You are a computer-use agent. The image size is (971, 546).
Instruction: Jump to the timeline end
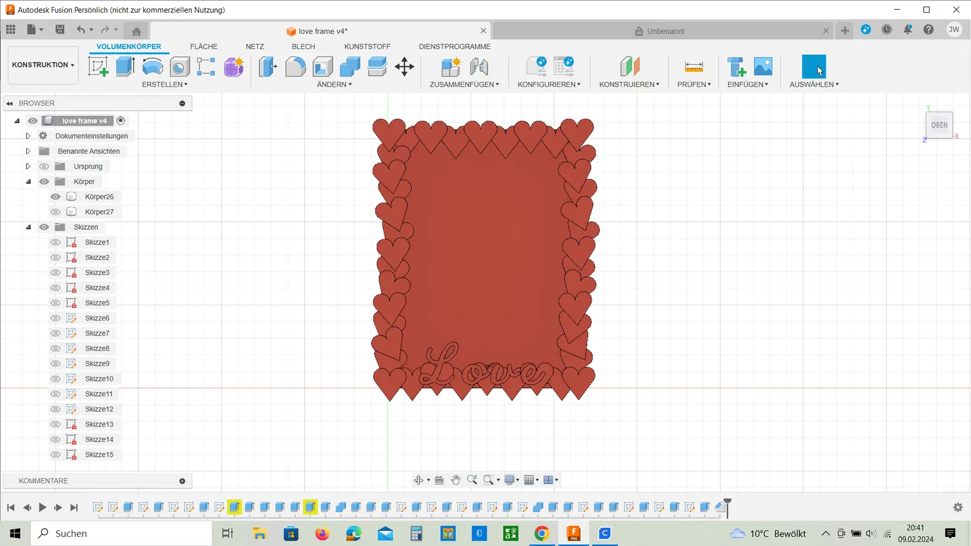click(74, 507)
